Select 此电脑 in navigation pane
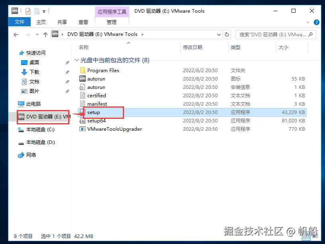The image size is (325, 244). tap(33, 104)
